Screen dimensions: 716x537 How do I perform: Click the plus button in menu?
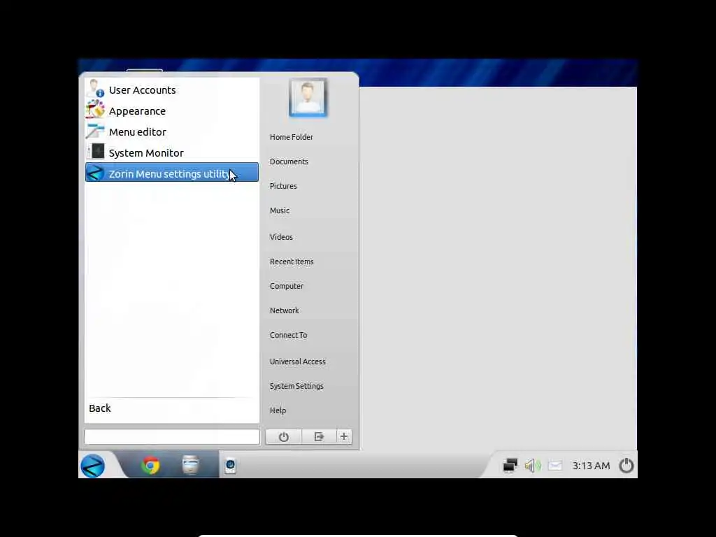[344, 437]
